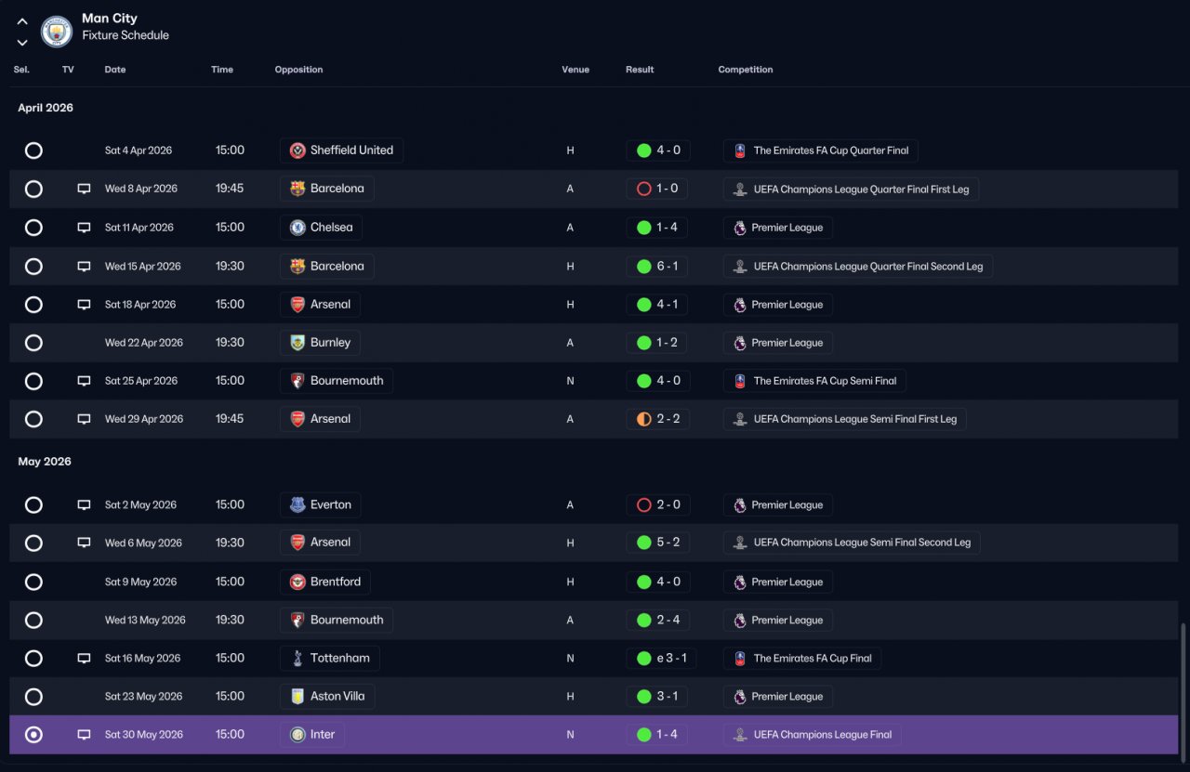Select the radio button for Aston Villa fixture
Screen dimensions: 1190x772
pyautogui.click(x=33, y=697)
